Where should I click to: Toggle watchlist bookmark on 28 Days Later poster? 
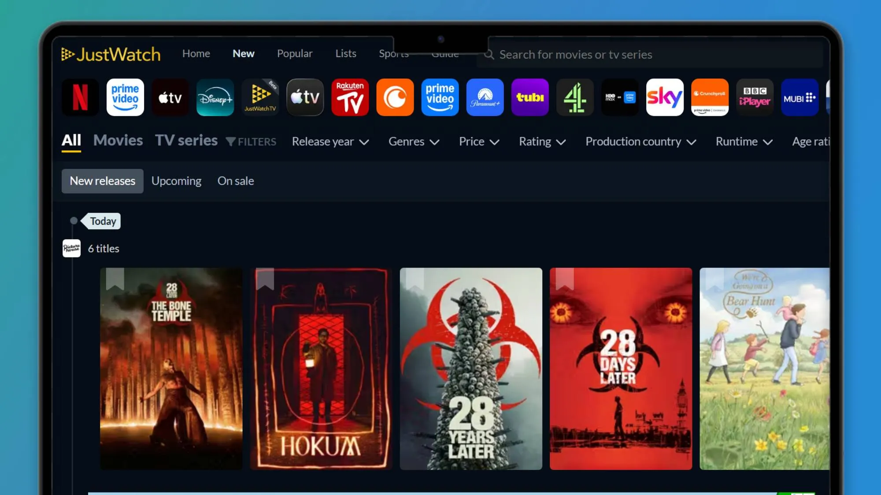tap(565, 279)
